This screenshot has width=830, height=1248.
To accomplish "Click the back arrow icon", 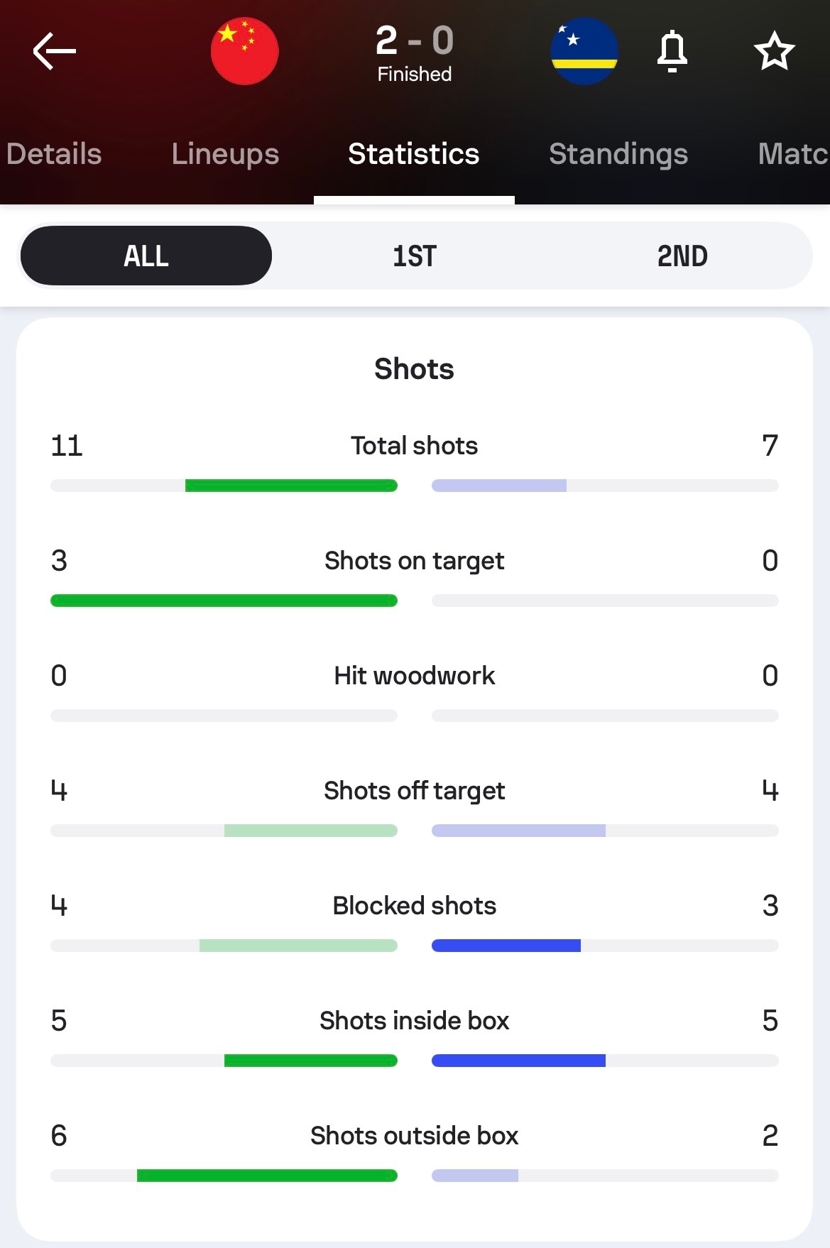I will [53, 50].
